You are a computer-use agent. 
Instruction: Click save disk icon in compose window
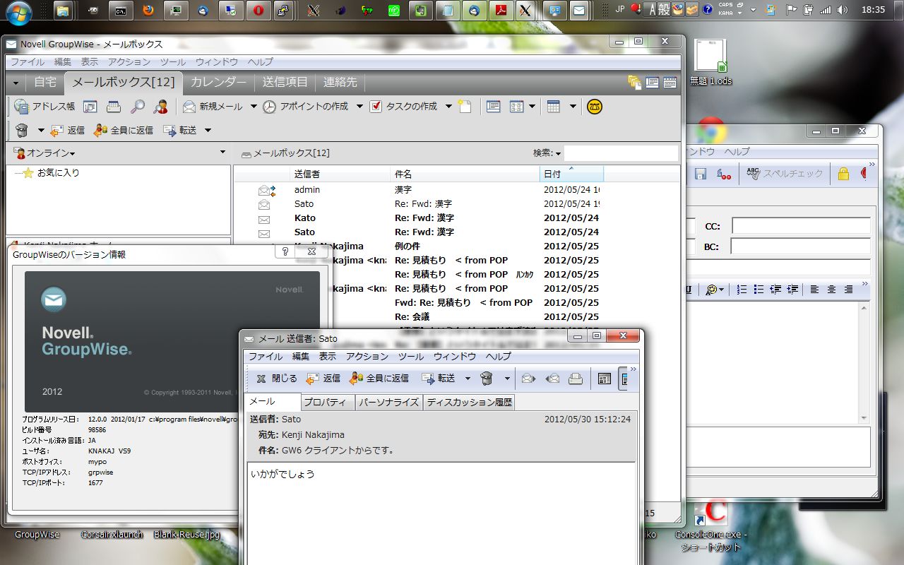[701, 174]
